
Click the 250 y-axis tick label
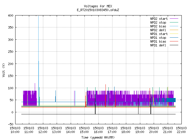pyautogui.click(x=11, y=52)
